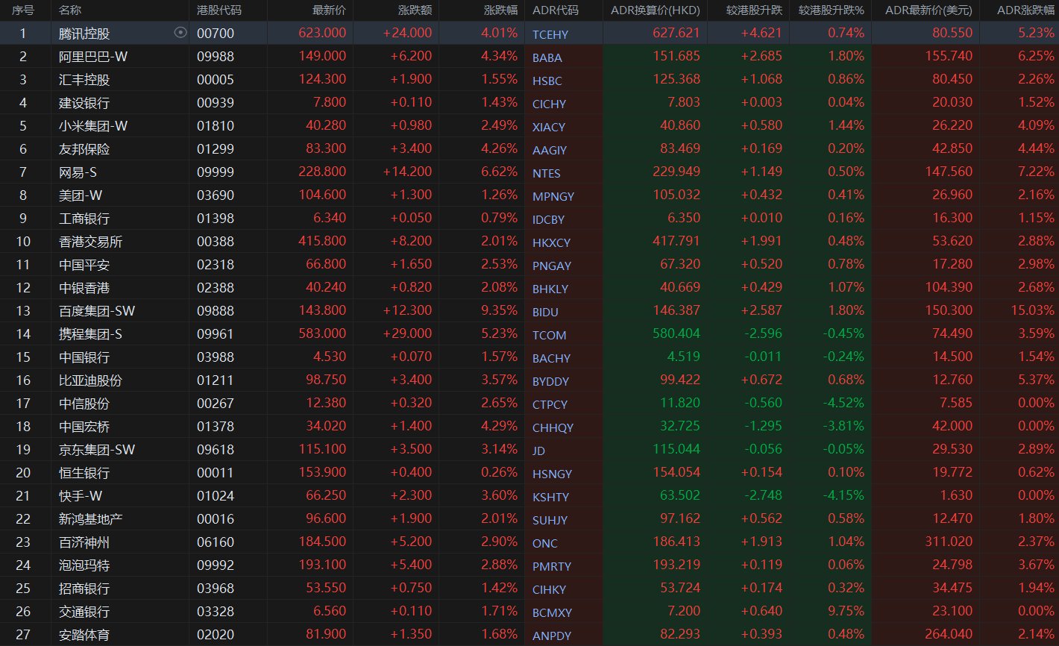Open the BABA ADR code
The width and height of the screenshot is (1059, 646).
(x=547, y=57)
